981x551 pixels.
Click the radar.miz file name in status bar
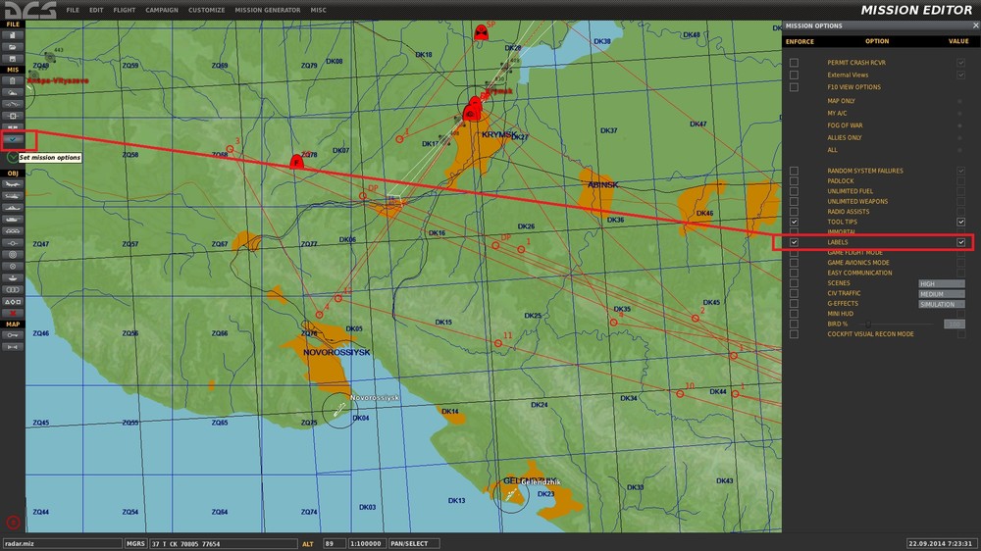(62, 543)
